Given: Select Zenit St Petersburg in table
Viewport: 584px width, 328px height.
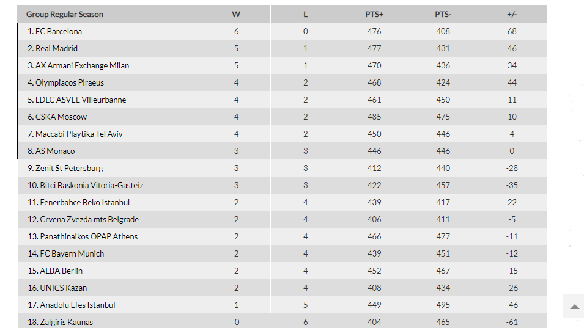Looking at the screenshot, I should click(69, 168).
